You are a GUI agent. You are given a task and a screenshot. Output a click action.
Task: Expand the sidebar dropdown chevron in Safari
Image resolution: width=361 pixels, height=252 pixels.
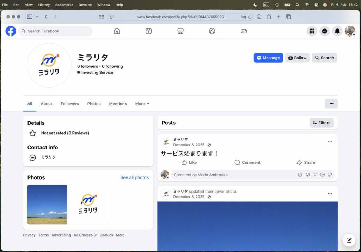[x=37, y=17]
